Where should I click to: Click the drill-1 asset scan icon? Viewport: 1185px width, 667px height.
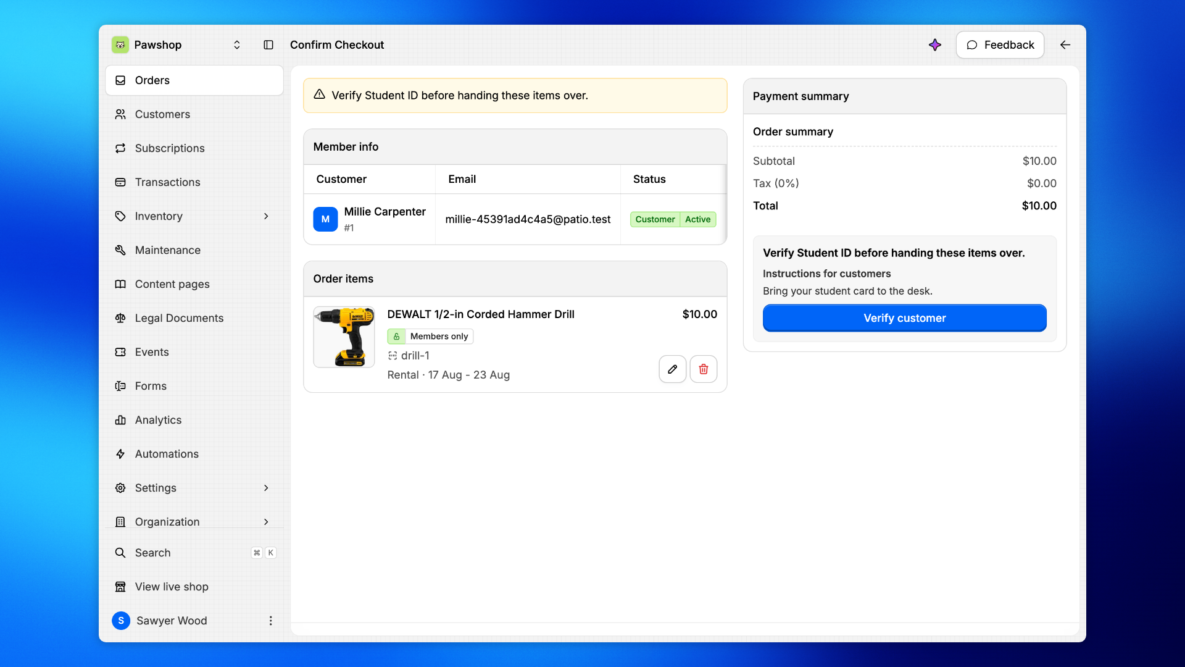coord(393,356)
